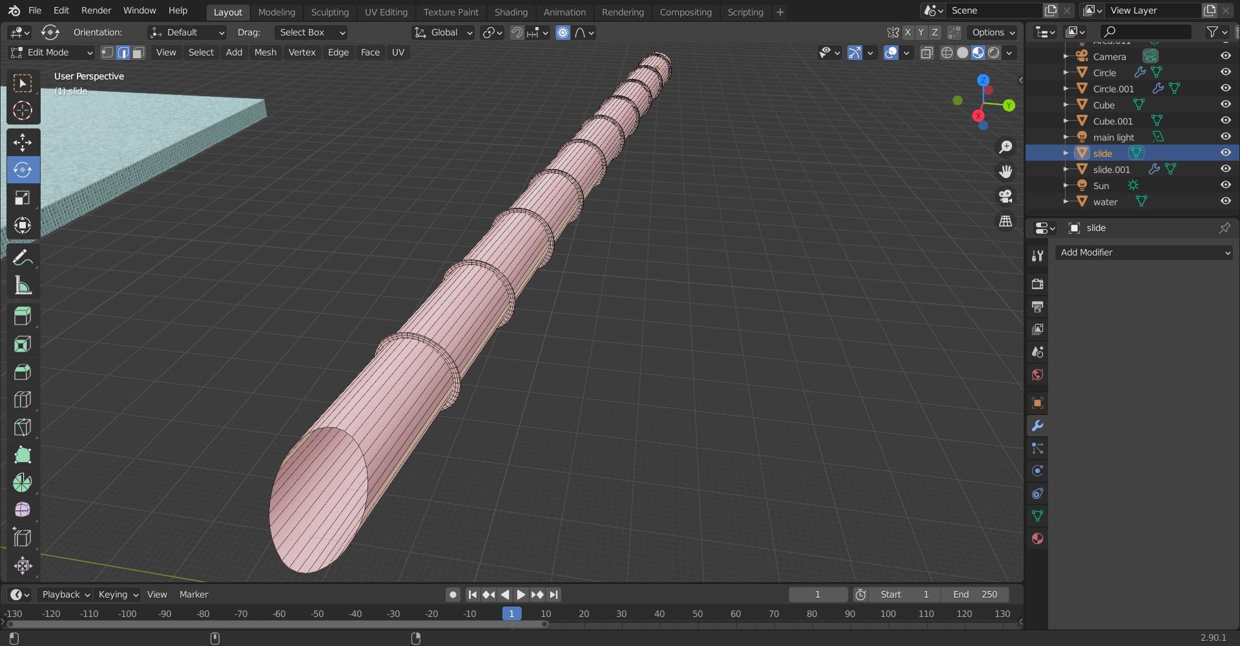Open Global transform orientation dropdown

[x=444, y=32]
